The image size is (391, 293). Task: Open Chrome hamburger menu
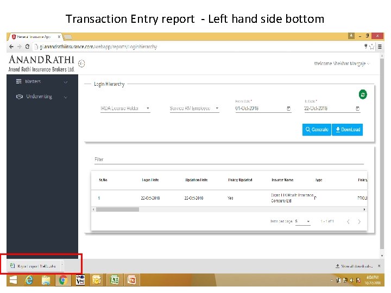[x=380, y=47]
